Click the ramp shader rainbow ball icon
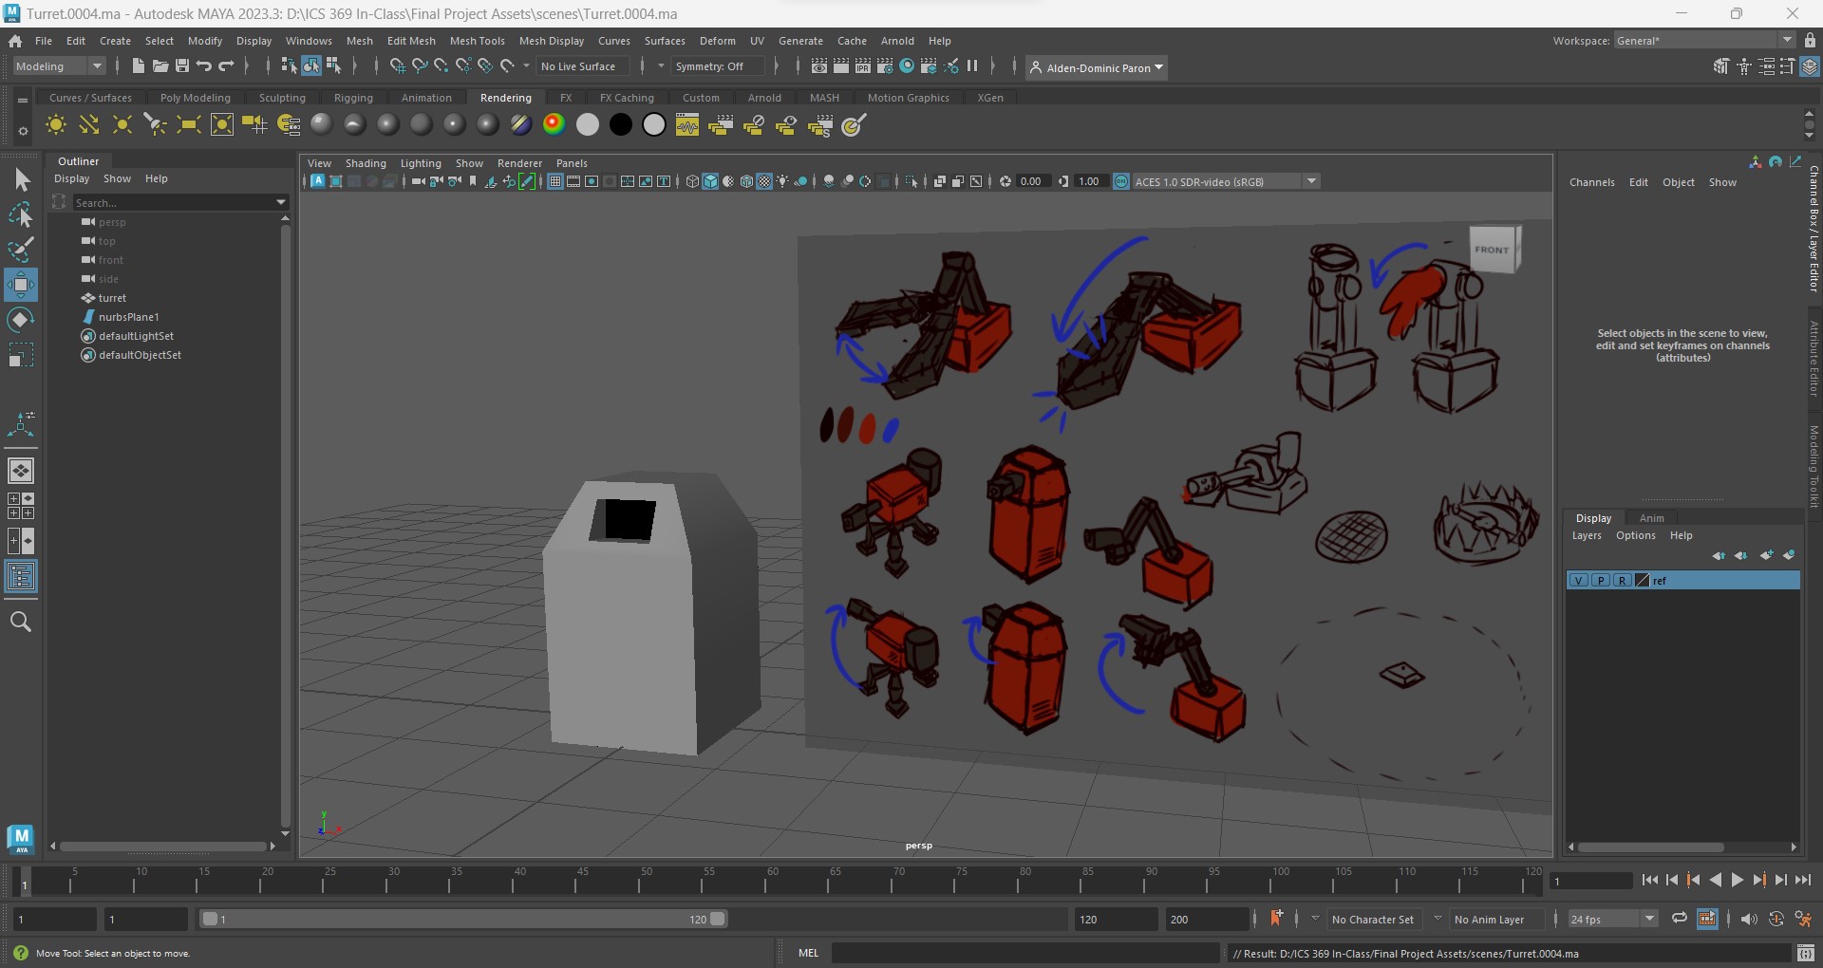 pyautogui.click(x=554, y=124)
